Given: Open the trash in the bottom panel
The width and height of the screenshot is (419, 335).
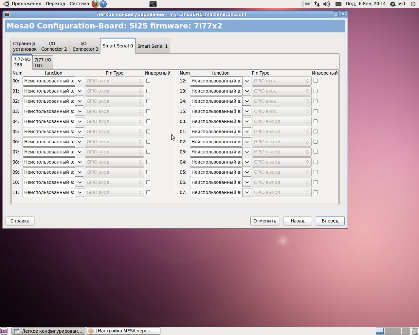Looking at the screenshot, I should click(x=415, y=331).
